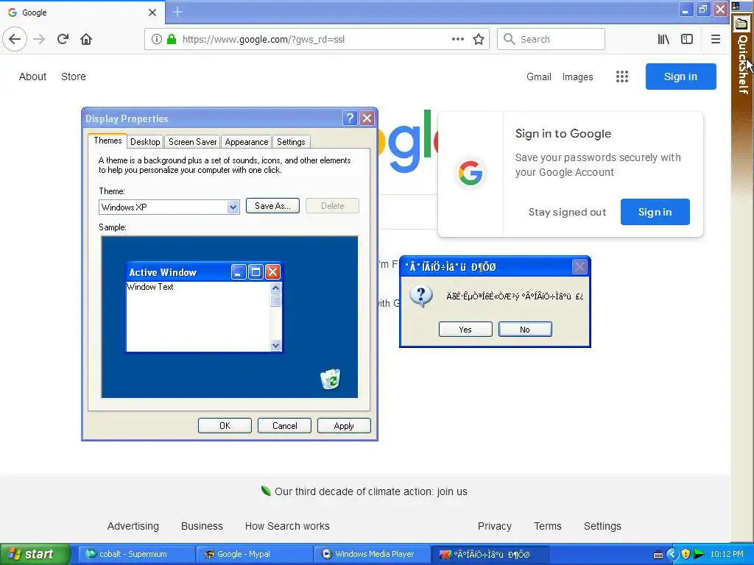Click Sign in inside the Google prompt card
Screen dimensions: 754x565
tap(655, 212)
